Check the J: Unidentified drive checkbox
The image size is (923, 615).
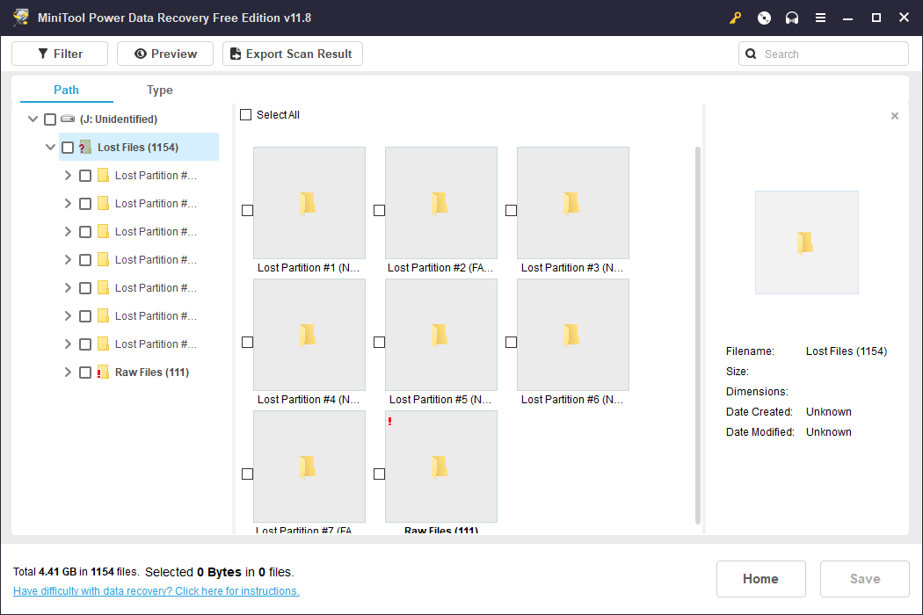[50, 119]
